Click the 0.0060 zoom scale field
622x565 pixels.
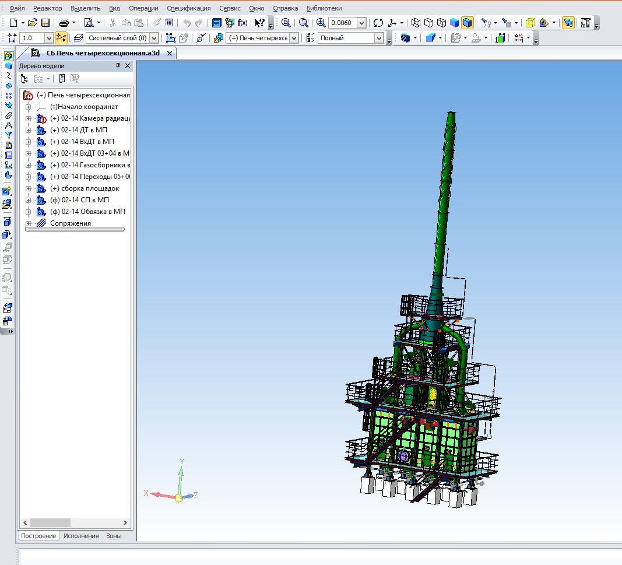(342, 23)
